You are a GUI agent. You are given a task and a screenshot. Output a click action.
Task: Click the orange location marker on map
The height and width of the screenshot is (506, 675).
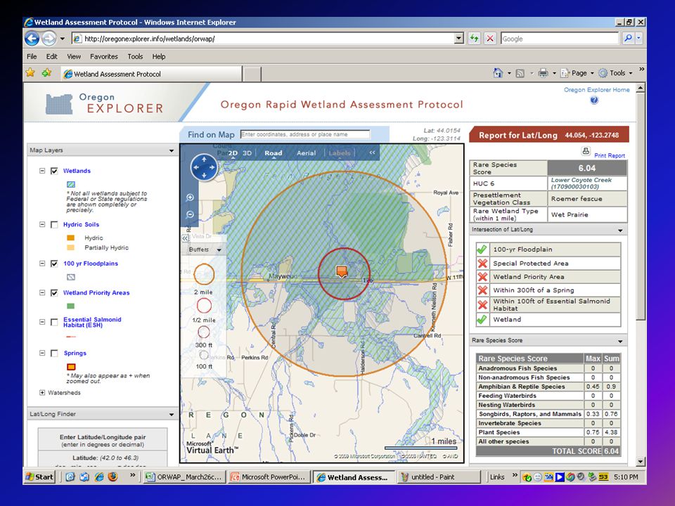tap(342, 272)
